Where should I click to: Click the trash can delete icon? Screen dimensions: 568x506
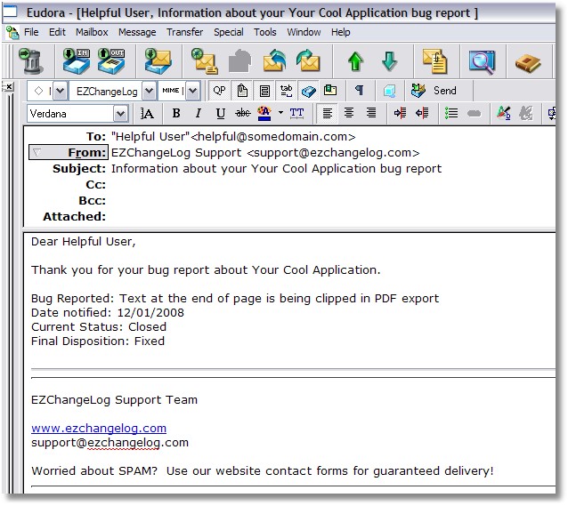32,61
